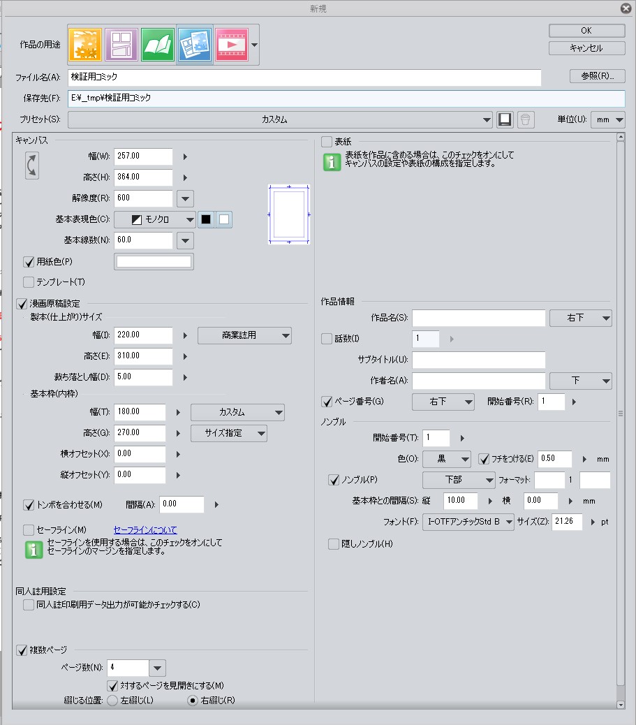
Task: Select the green open-book work-purpose icon
Action: (158, 45)
